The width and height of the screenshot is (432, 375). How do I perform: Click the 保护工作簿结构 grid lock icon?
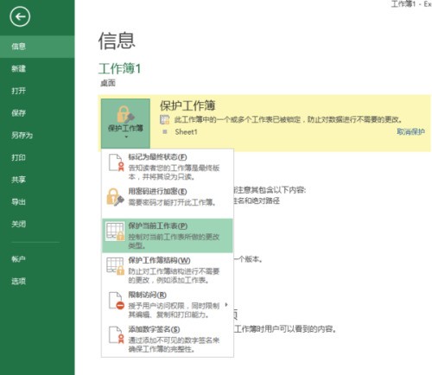pos(115,265)
